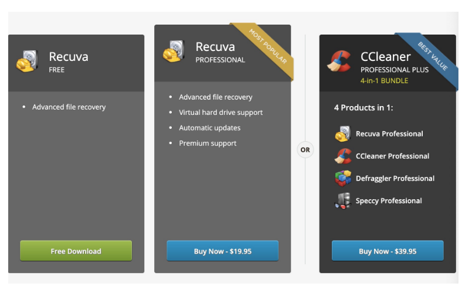462x290 pixels.
Task: Click the Recuva Professional text in the bundle
Action: click(389, 134)
